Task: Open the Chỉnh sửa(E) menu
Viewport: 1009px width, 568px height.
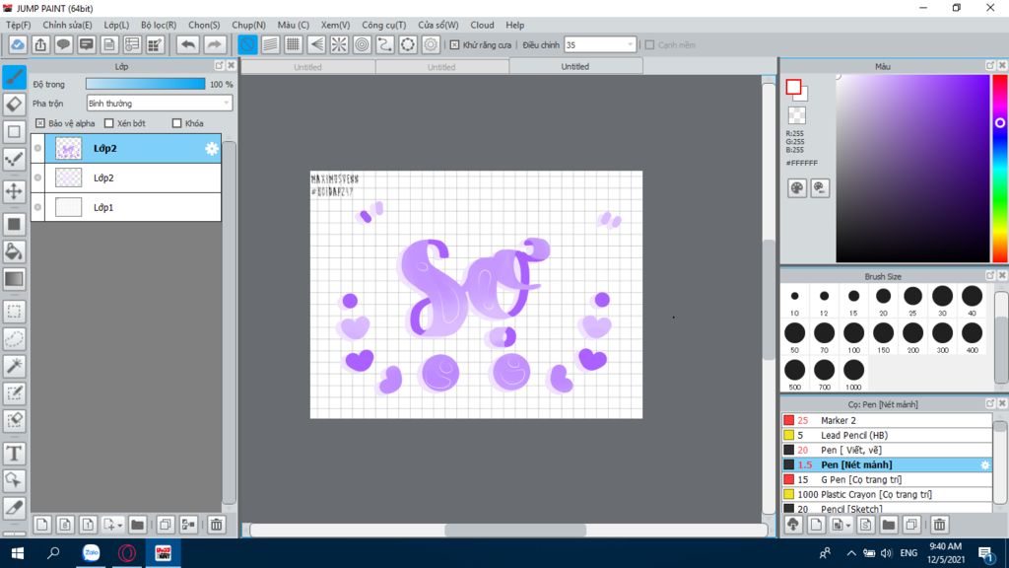Action: coord(68,25)
